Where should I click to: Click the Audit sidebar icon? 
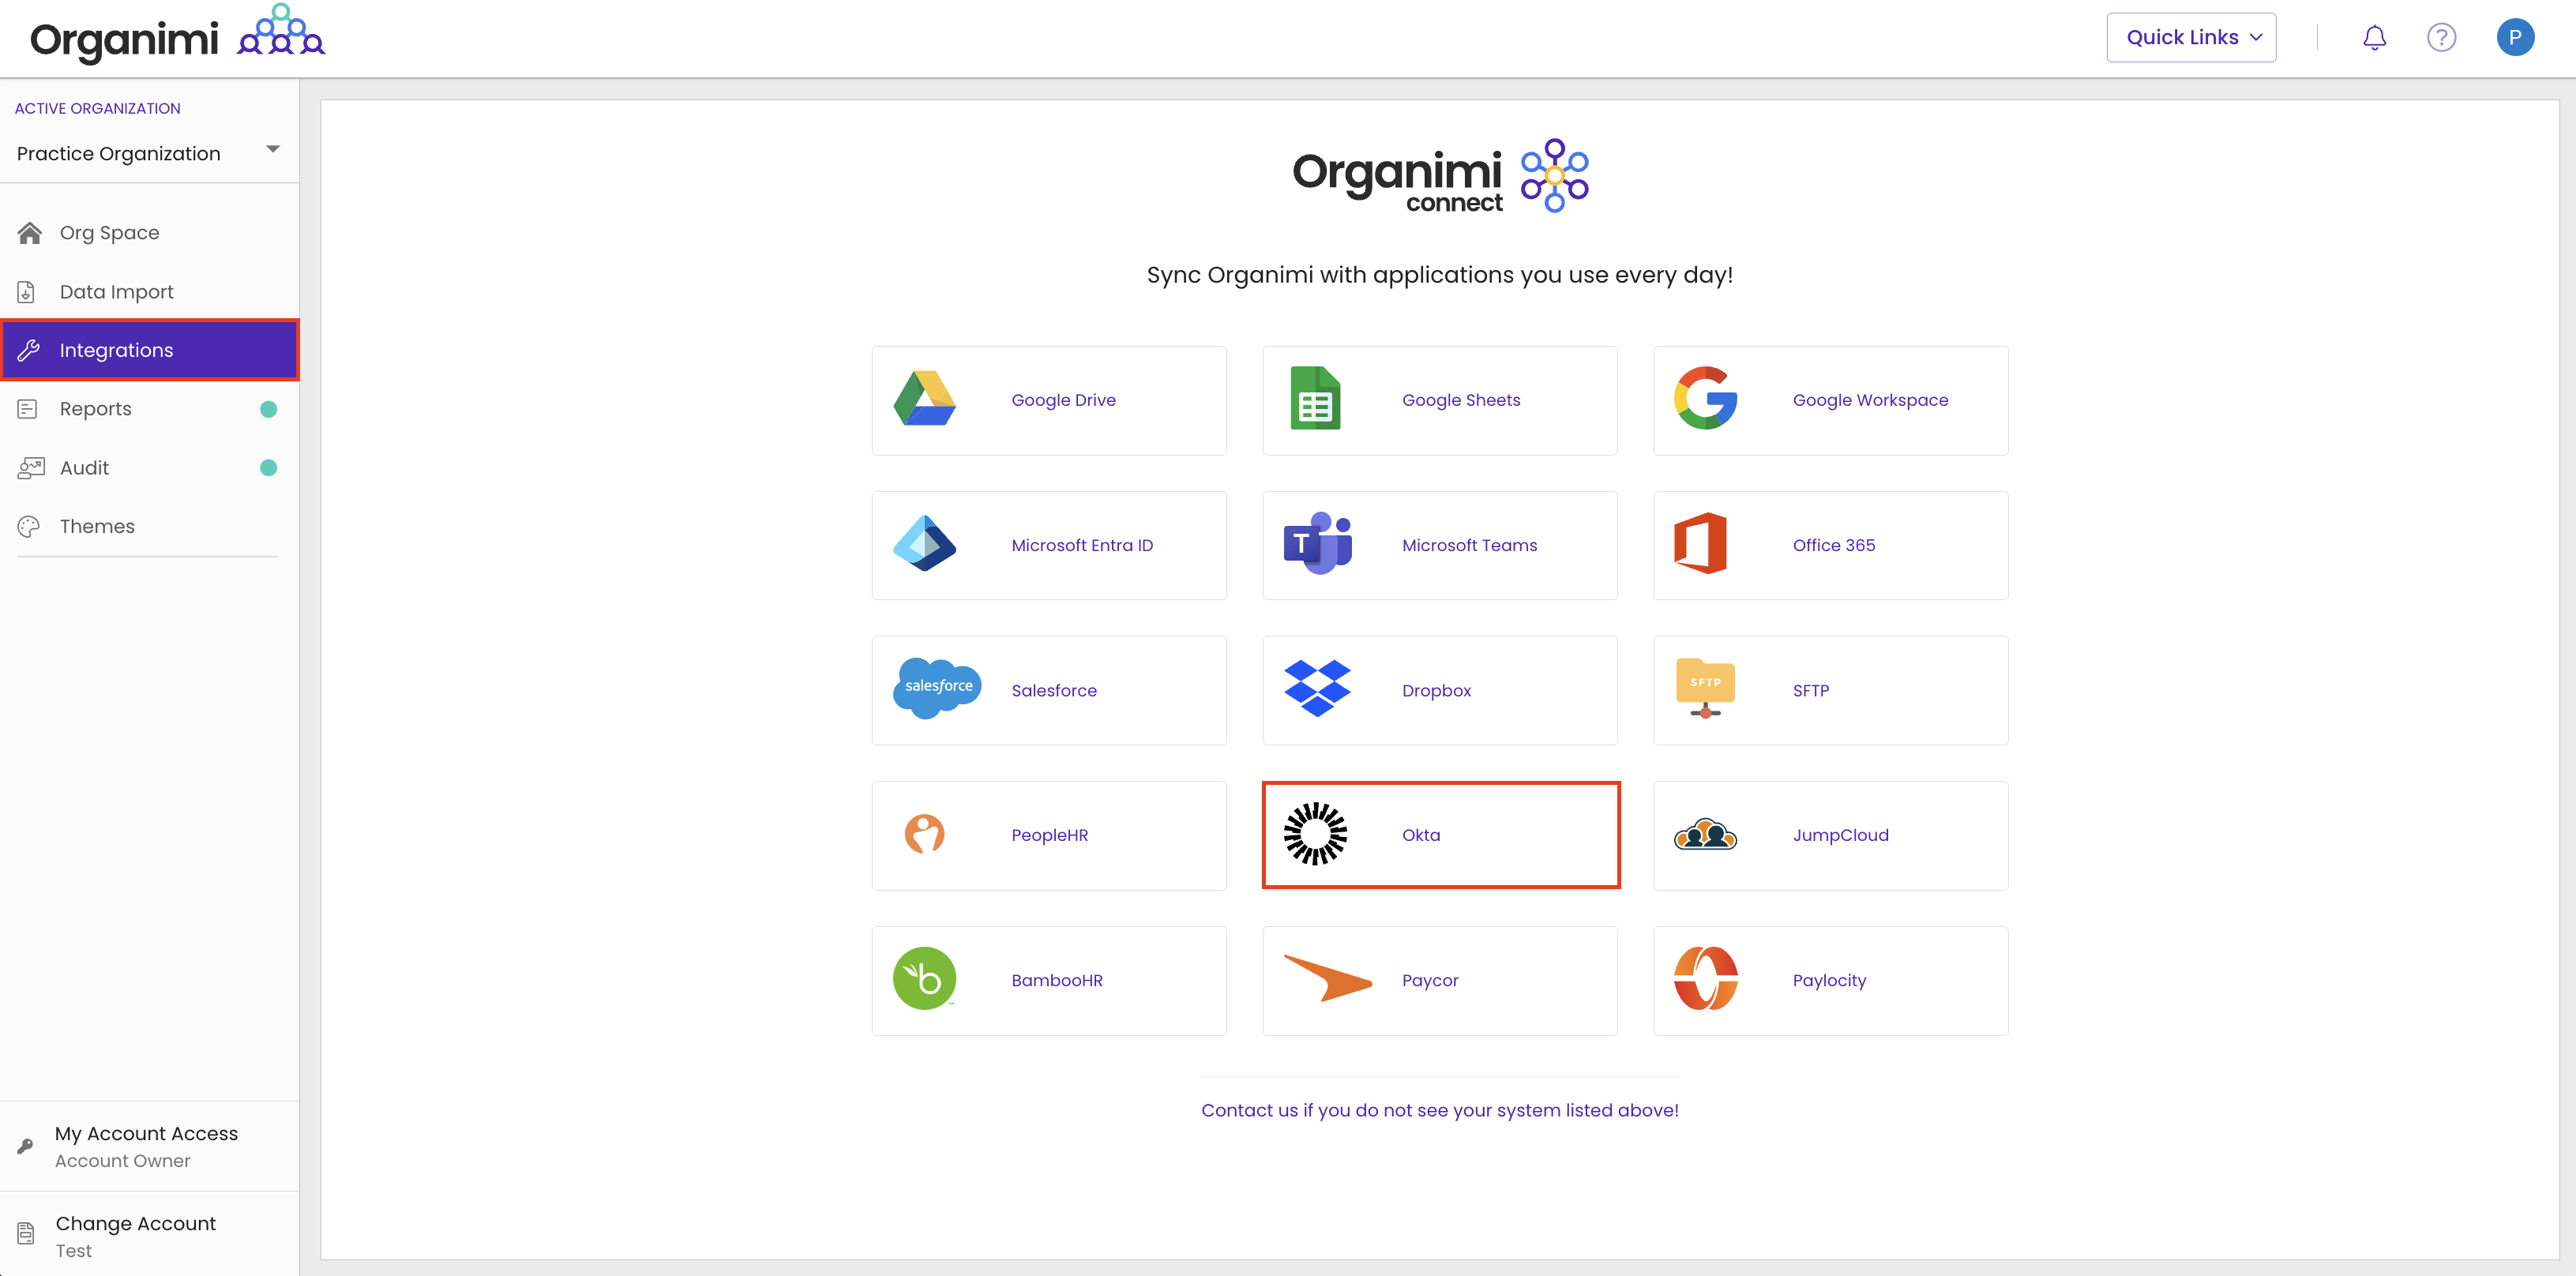[31, 468]
